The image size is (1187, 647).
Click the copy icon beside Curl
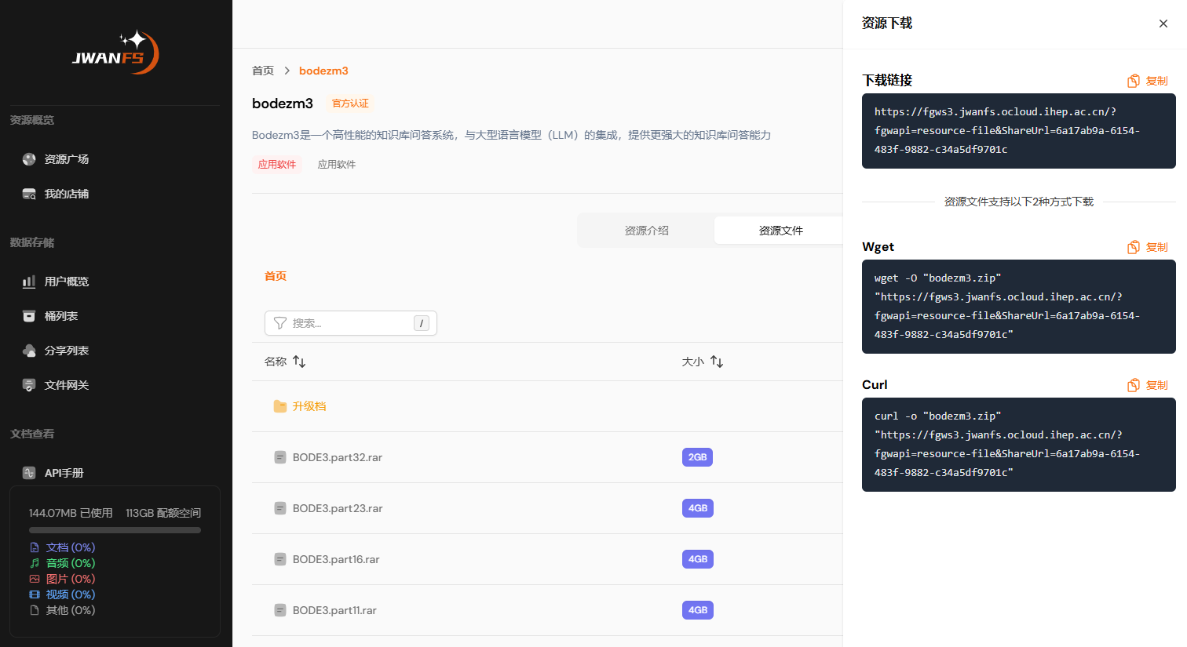click(x=1134, y=385)
